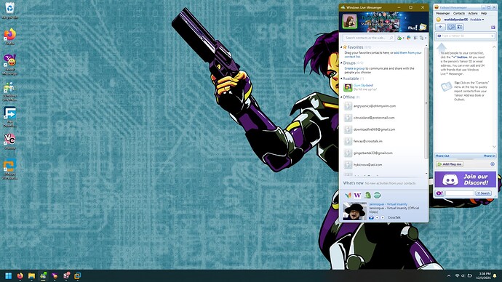Open the Windows Start menu
This screenshot has height=282, width=502.
9,275
